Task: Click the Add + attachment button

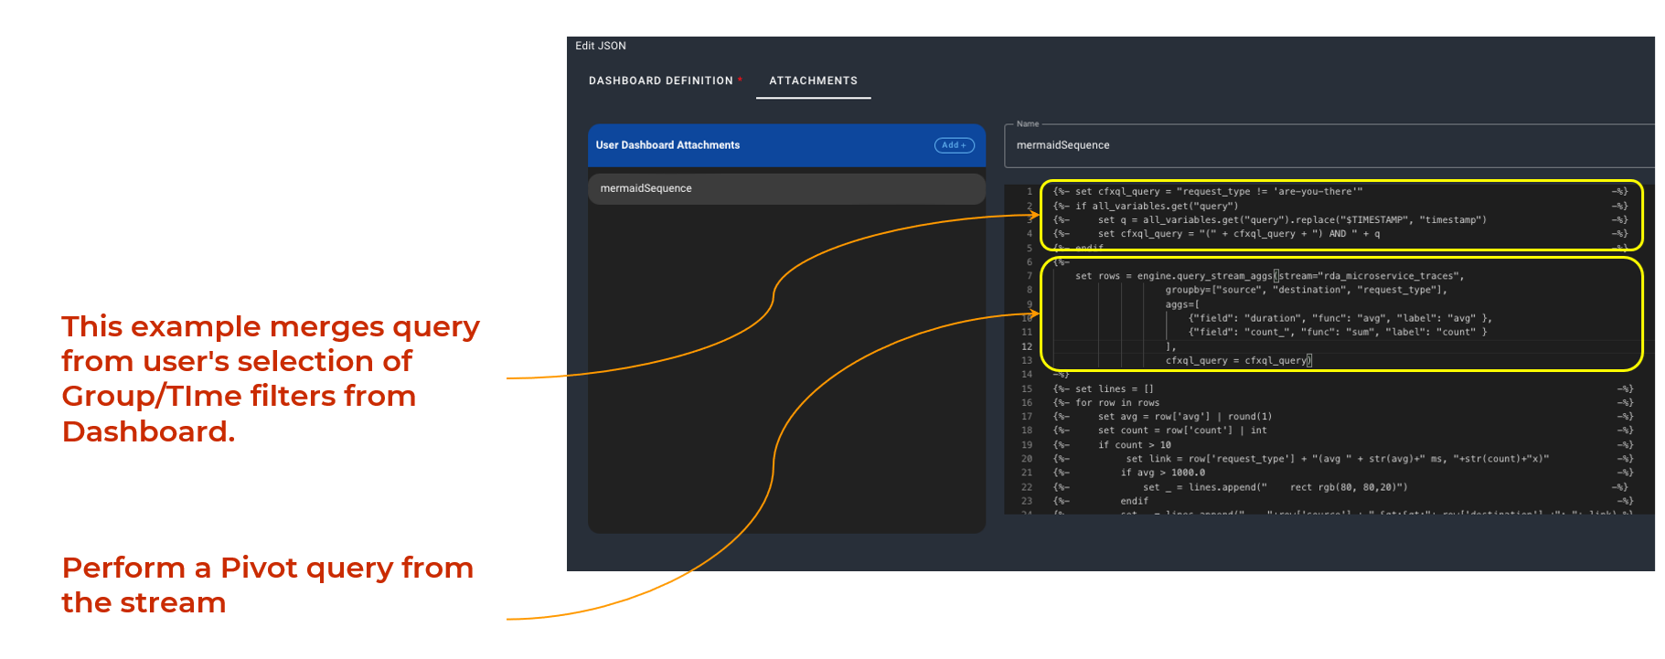Action: (954, 145)
